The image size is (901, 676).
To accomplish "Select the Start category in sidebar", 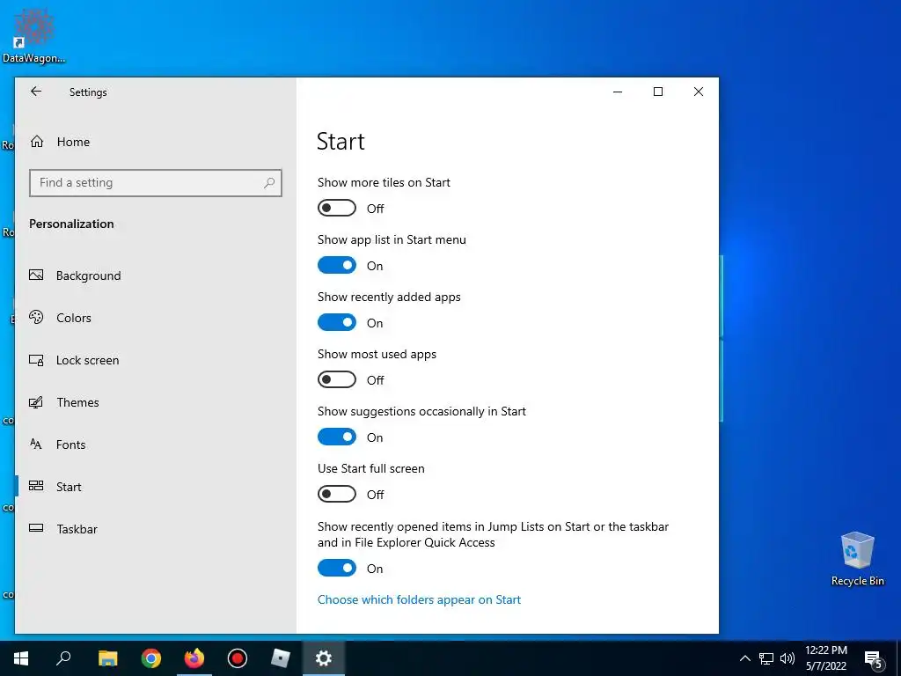I will coord(155,487).
